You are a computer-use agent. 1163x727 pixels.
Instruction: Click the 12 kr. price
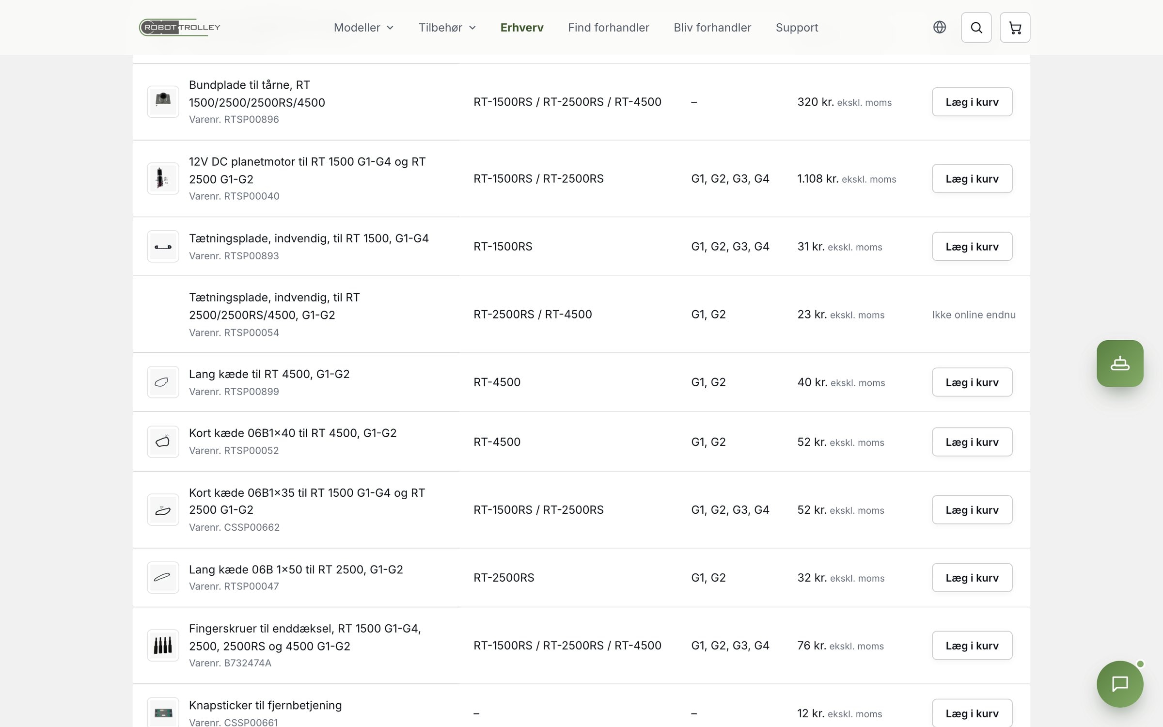pyautogui.click(x=811, y=713)
